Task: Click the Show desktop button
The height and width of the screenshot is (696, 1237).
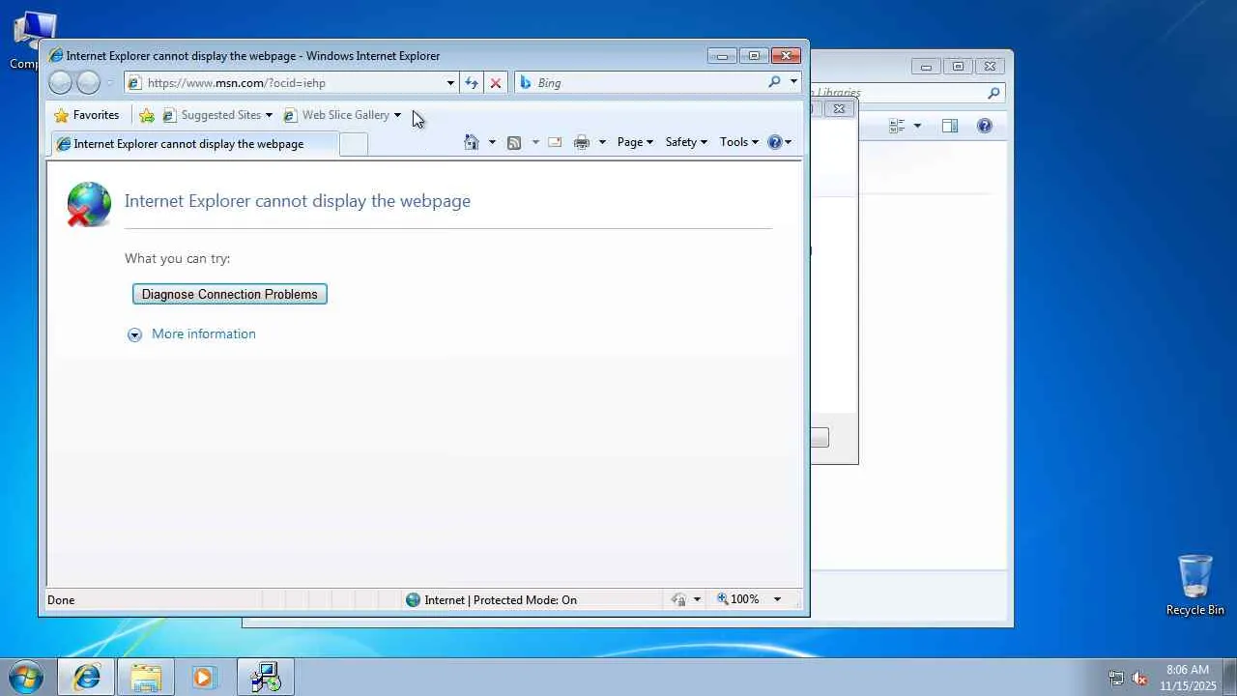Action: (1229, 678)
